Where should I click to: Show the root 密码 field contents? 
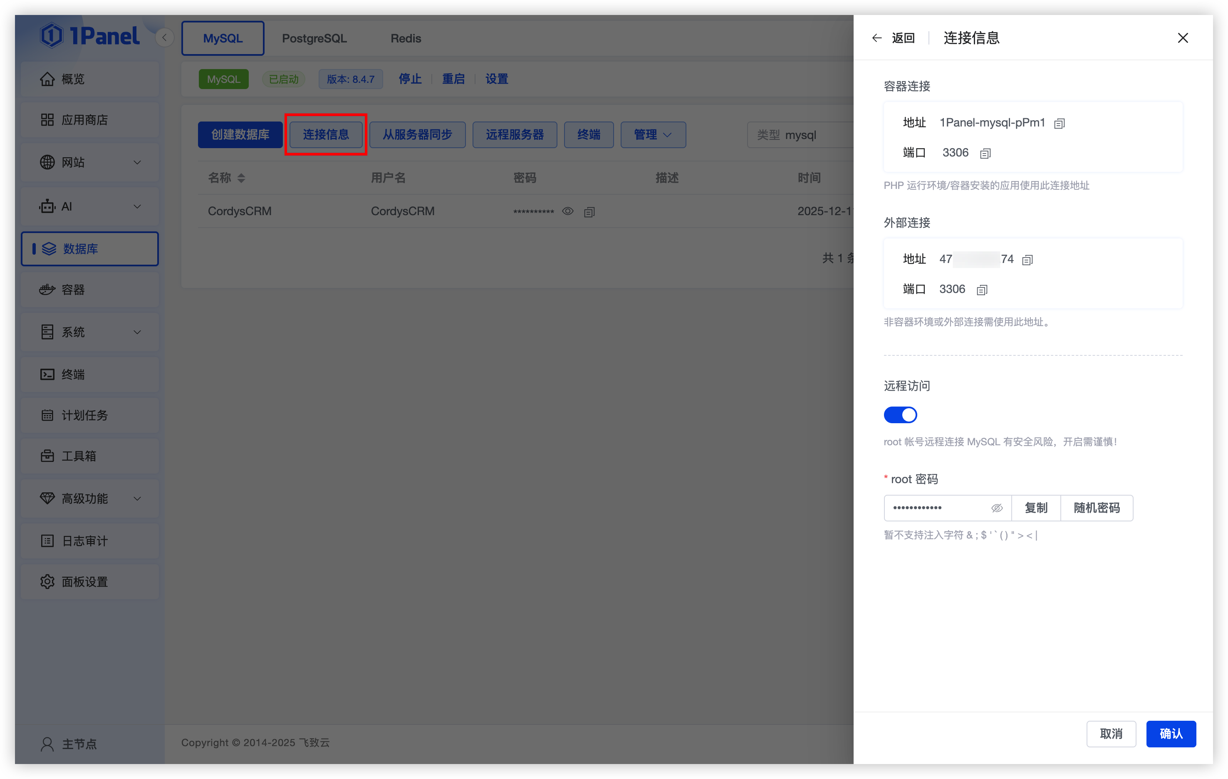tap(996, 508)
